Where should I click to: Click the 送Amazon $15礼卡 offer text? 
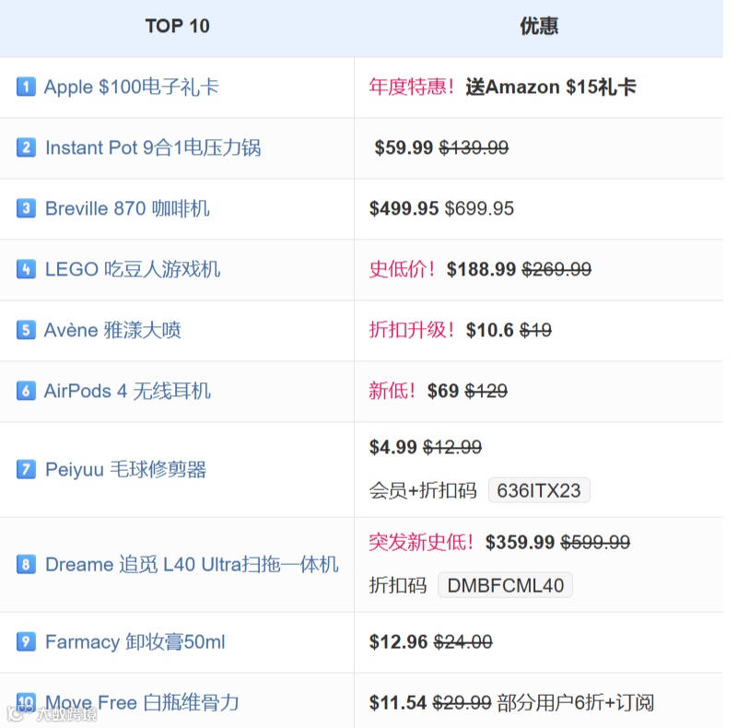coord(551,88)
